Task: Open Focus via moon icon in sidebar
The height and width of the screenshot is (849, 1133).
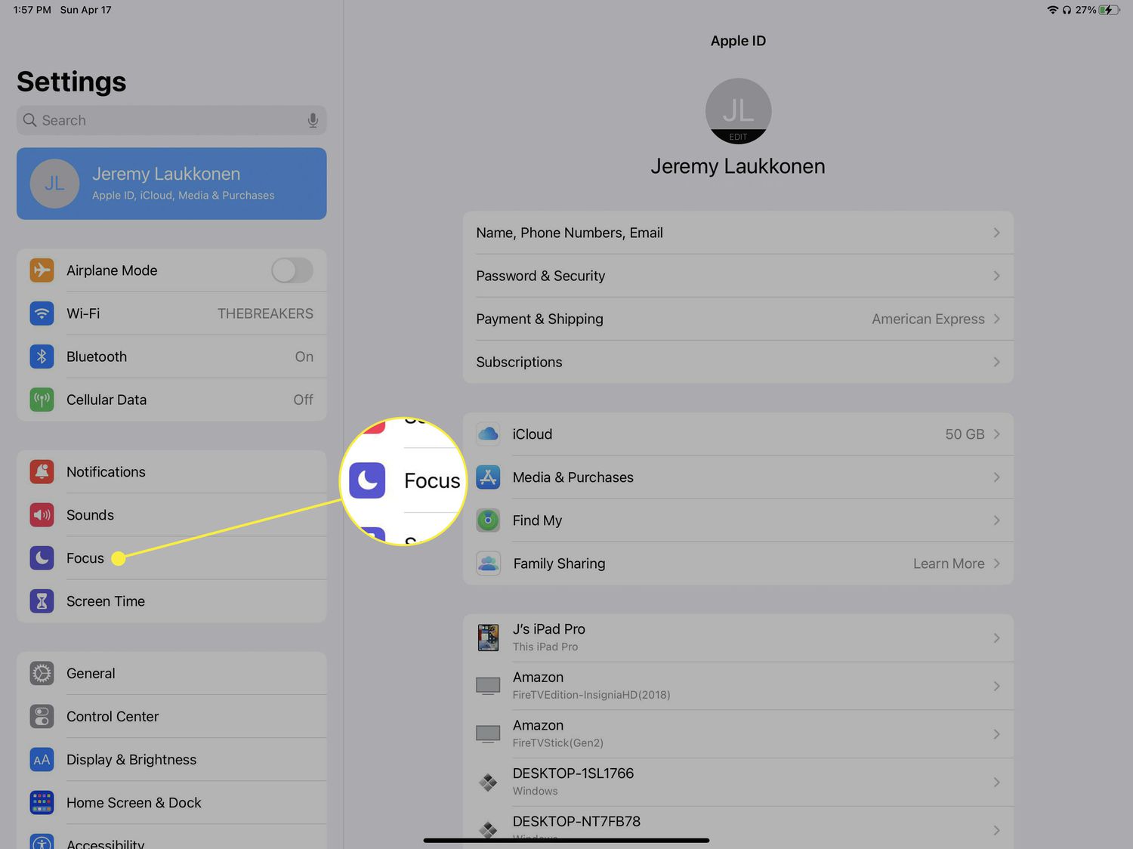Action: [x=42, y=558]
